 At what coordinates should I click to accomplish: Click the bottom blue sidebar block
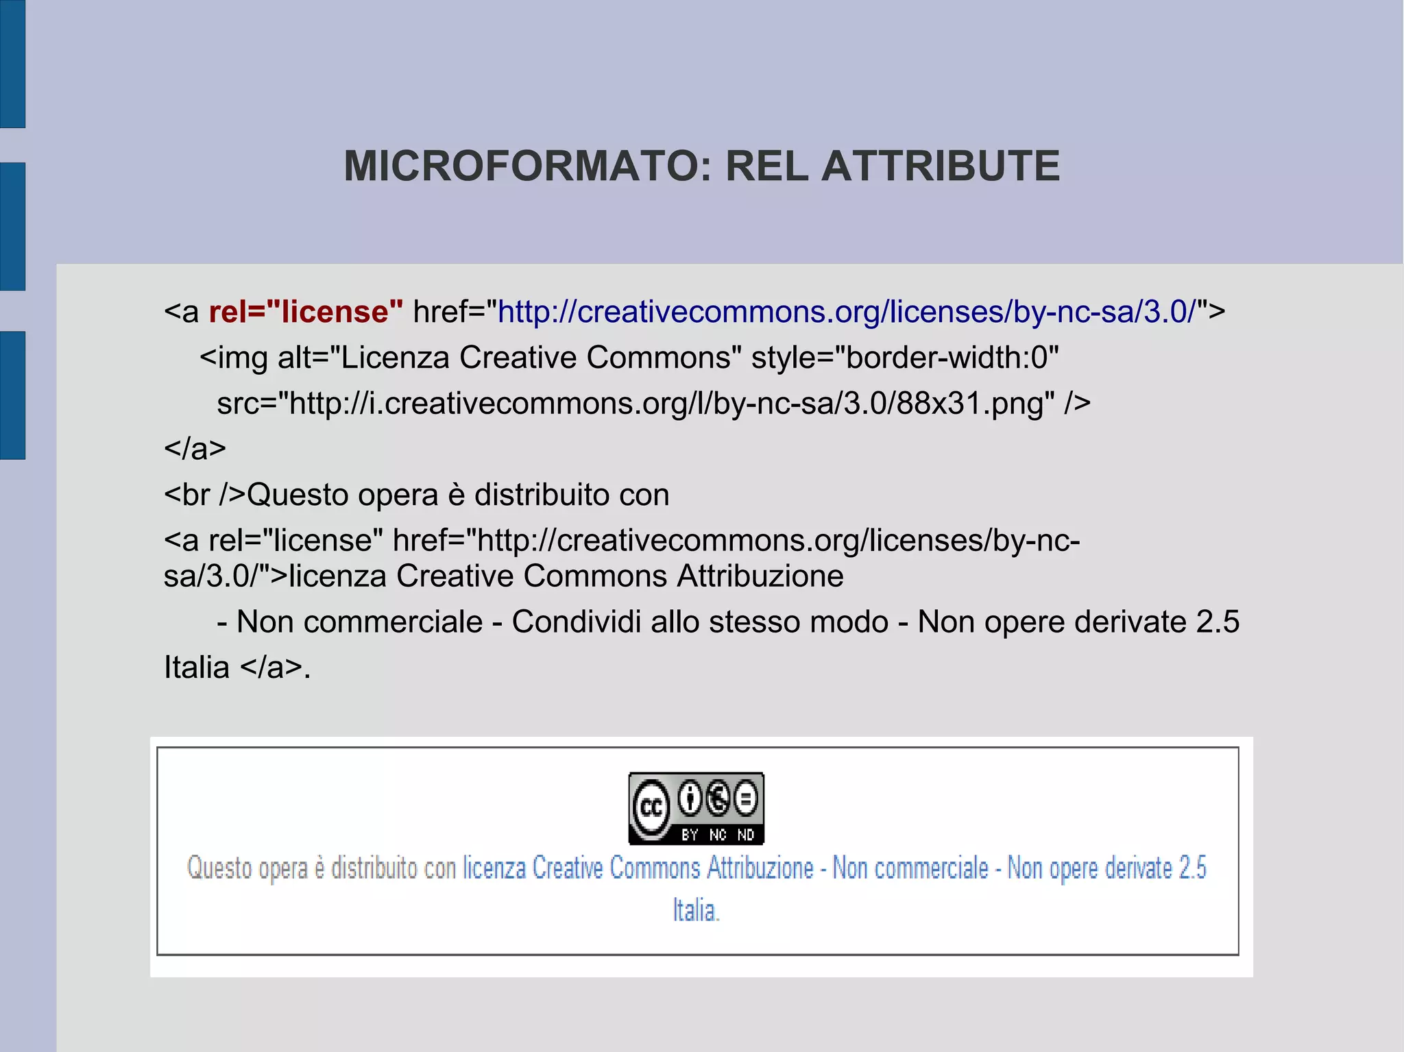pyautogui.click(x=12, y=395)
